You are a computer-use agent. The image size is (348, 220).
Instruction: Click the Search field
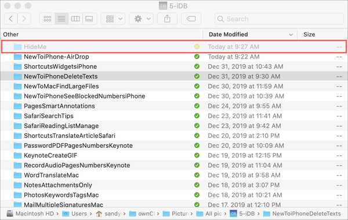[x=279, y=19]
